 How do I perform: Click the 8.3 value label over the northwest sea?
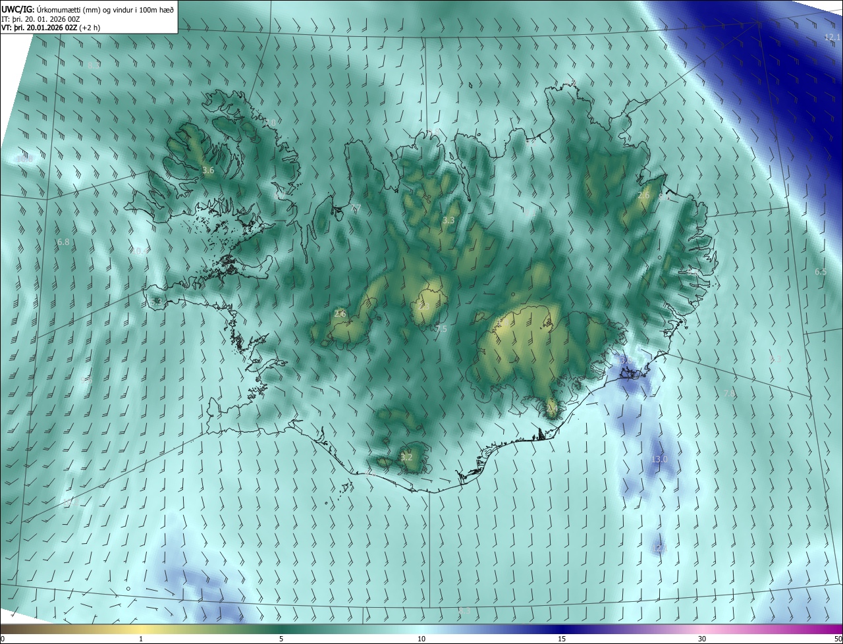[94, 66]
